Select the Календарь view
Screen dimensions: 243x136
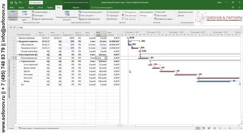39,15
